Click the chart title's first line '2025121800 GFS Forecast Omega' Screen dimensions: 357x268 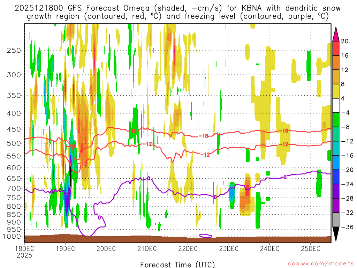pos(82,8)
